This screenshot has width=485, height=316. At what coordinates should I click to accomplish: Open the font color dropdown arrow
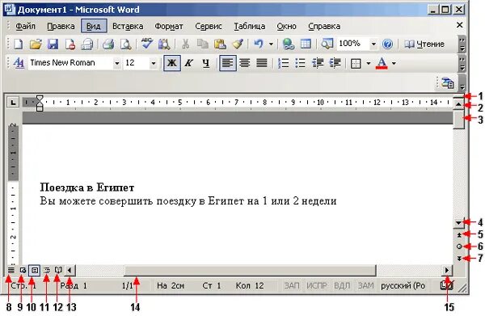[394, 63]
